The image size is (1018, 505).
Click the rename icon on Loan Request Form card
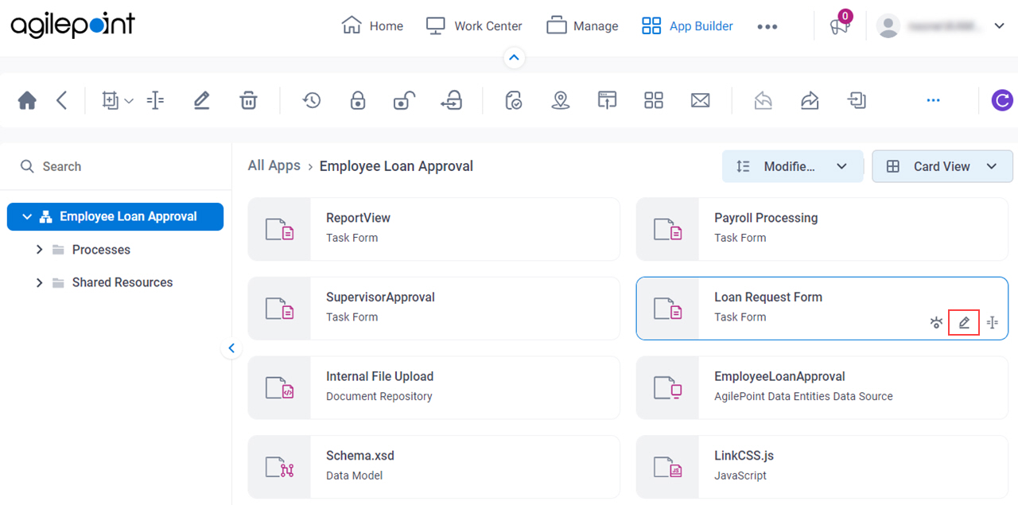click(x=992, y=322)
